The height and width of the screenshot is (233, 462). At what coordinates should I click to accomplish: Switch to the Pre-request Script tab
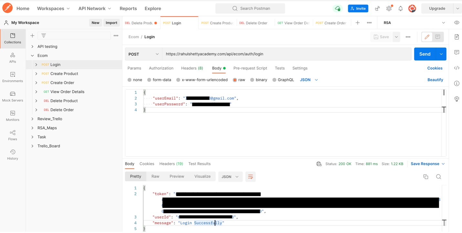coord(250,68)
